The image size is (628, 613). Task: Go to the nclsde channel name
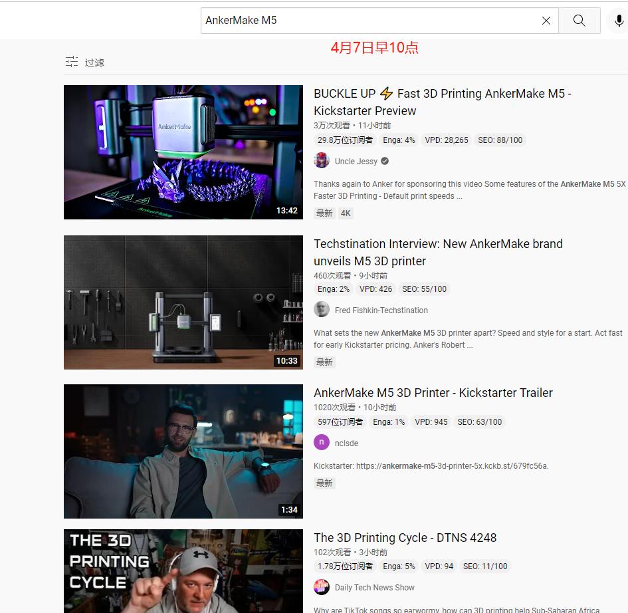pos(346,443)
